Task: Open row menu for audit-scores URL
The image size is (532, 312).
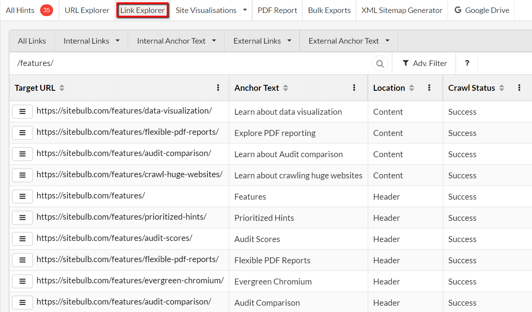Action: click(x=22, y=239)
